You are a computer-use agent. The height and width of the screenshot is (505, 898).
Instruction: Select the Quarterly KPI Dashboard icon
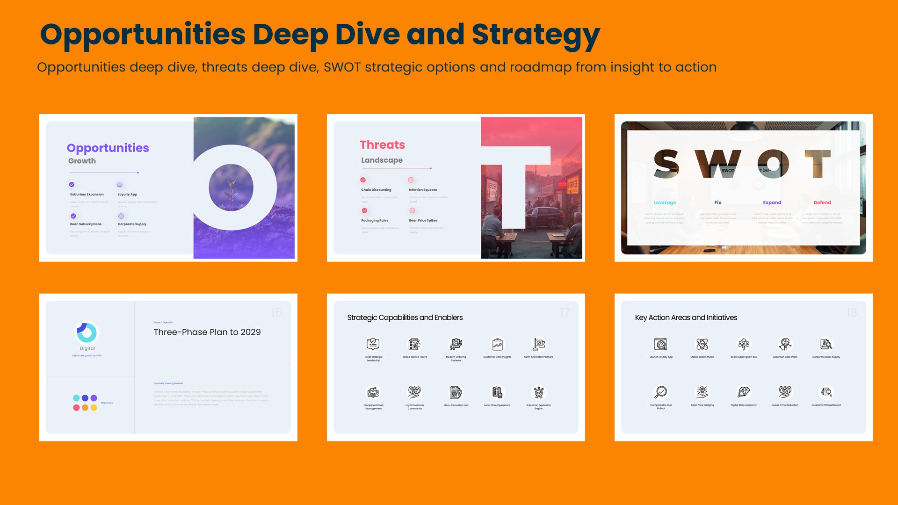click(826, 392)
